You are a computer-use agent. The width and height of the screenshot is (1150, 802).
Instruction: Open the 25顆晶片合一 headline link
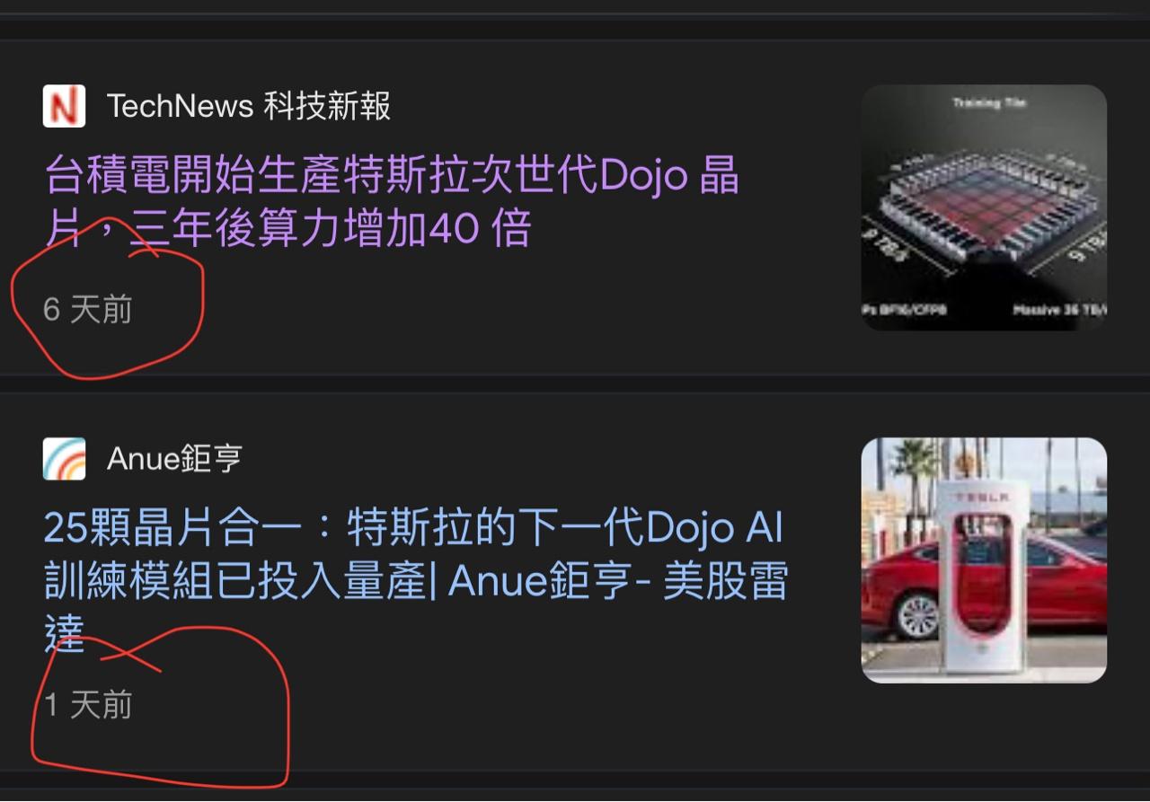[416, 582]
